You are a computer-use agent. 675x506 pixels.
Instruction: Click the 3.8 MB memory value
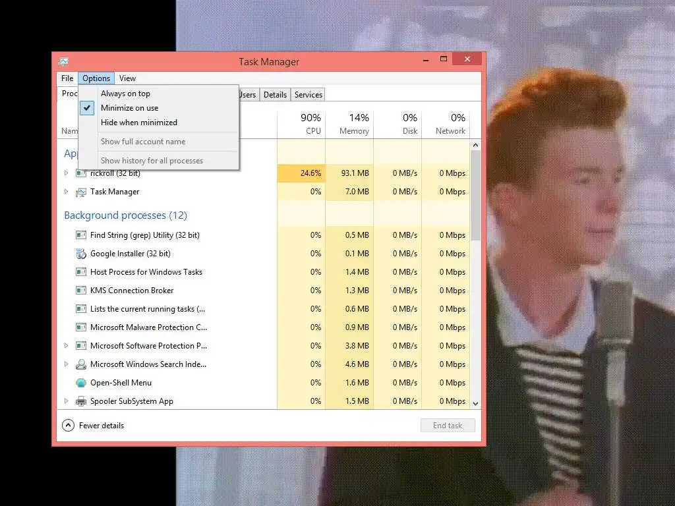[357, 345]
